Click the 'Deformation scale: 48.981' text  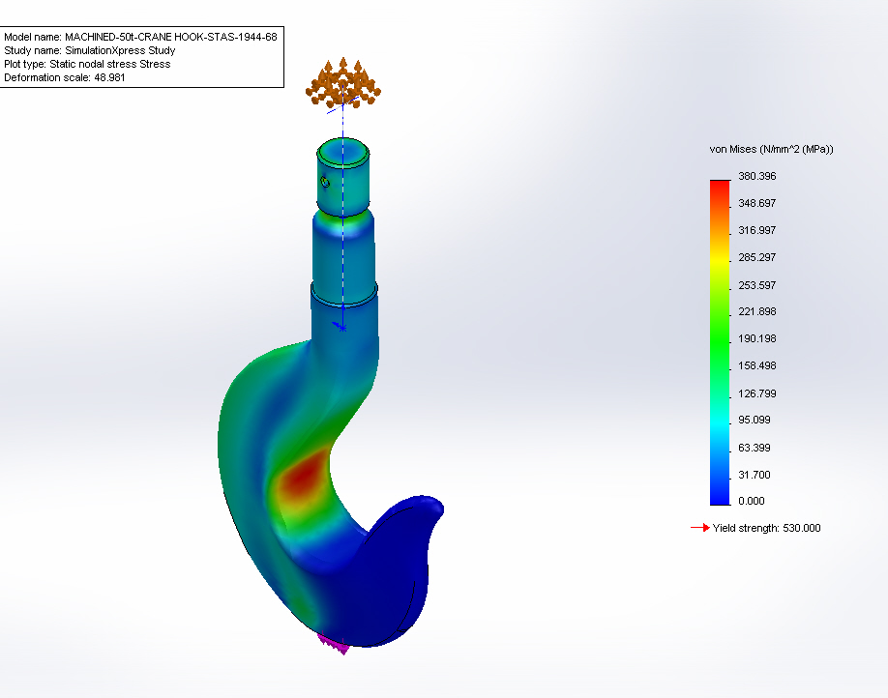65,77
